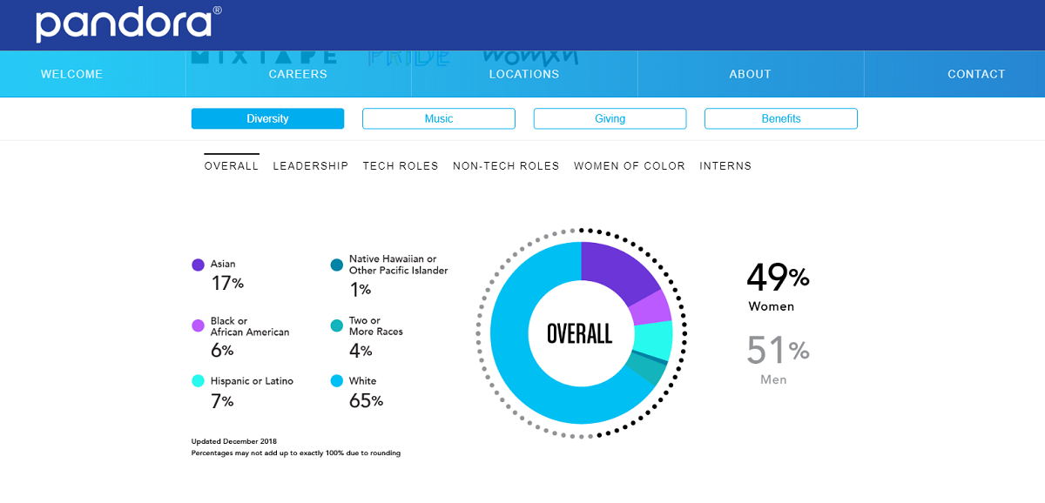This screenshot has height=503, width=1045.
Task: Open the About page
Action: (x=751, y=74)
